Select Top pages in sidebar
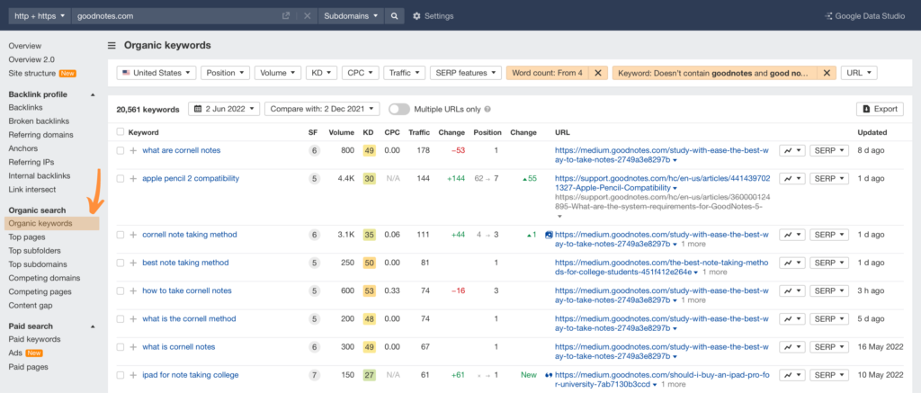 26,237
